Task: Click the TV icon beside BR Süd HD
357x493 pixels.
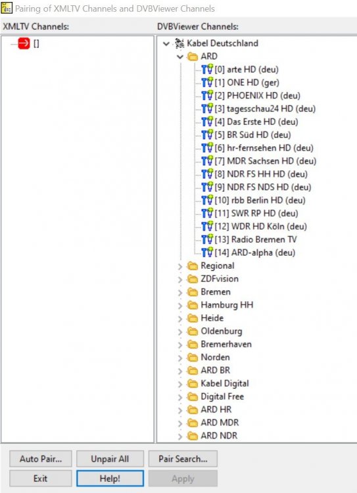Action: (x=207, y=135)
